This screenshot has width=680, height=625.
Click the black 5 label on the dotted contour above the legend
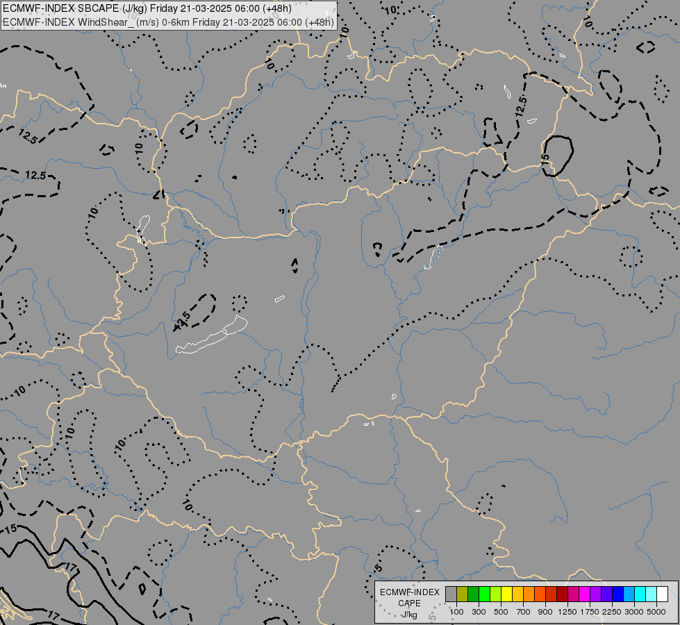click(378, 568)
